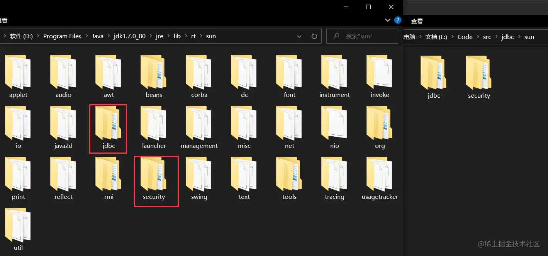Go to Code breadcrumb in right window
Viewport: 548px width, 256px height.
[x=465, y=37]
